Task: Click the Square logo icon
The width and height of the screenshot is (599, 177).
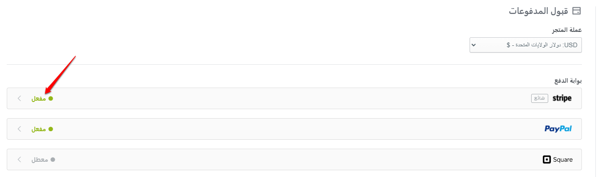Action: [x=547, y=159]
